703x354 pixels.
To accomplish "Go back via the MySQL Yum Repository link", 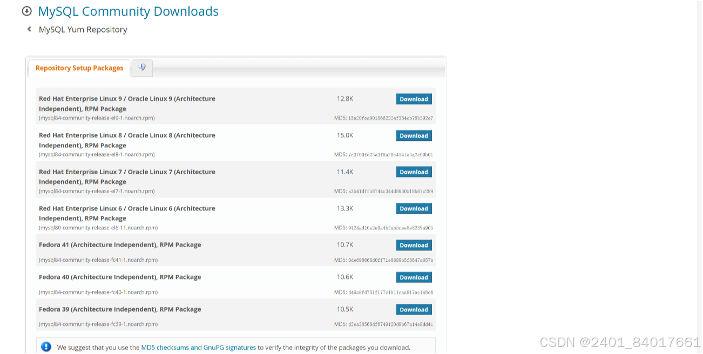I will pos(82,30).
